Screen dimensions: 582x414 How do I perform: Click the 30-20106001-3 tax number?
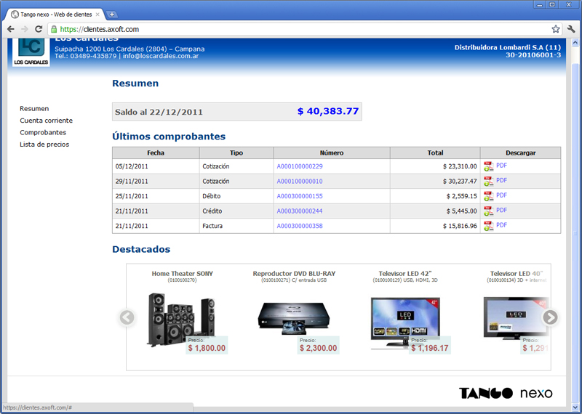click(533, 55)
